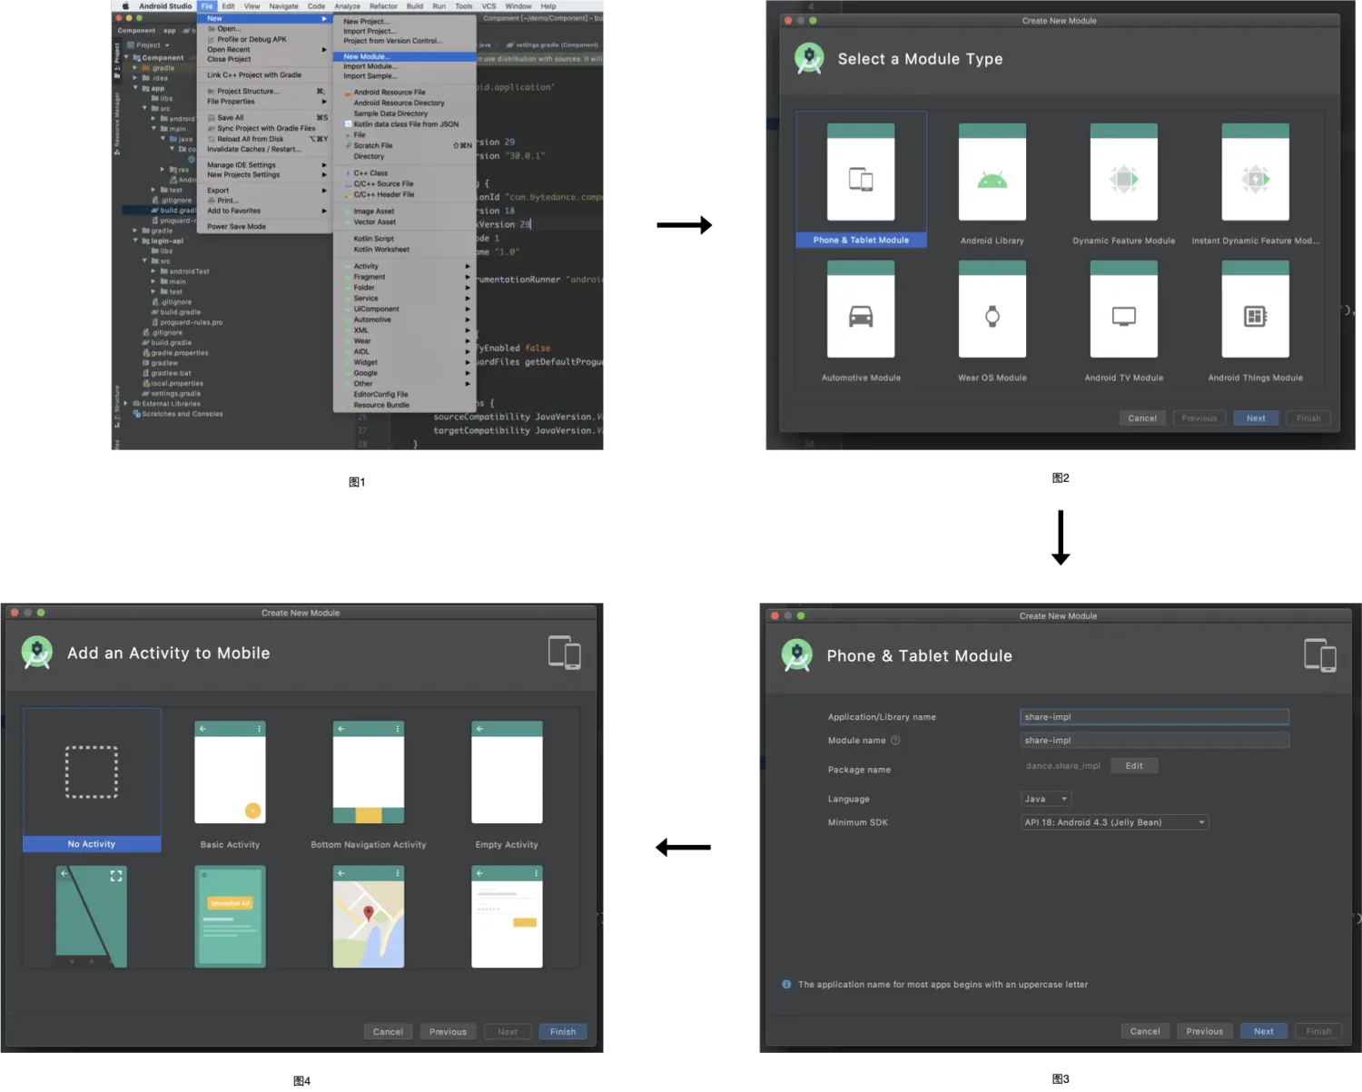Click Next in Phone & Tablet Module dialog

pyautogui.click(x=1264, y=1031)
